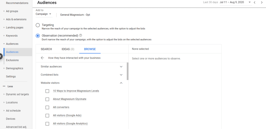Collapse the side navigation arrow button

point(1,56)
